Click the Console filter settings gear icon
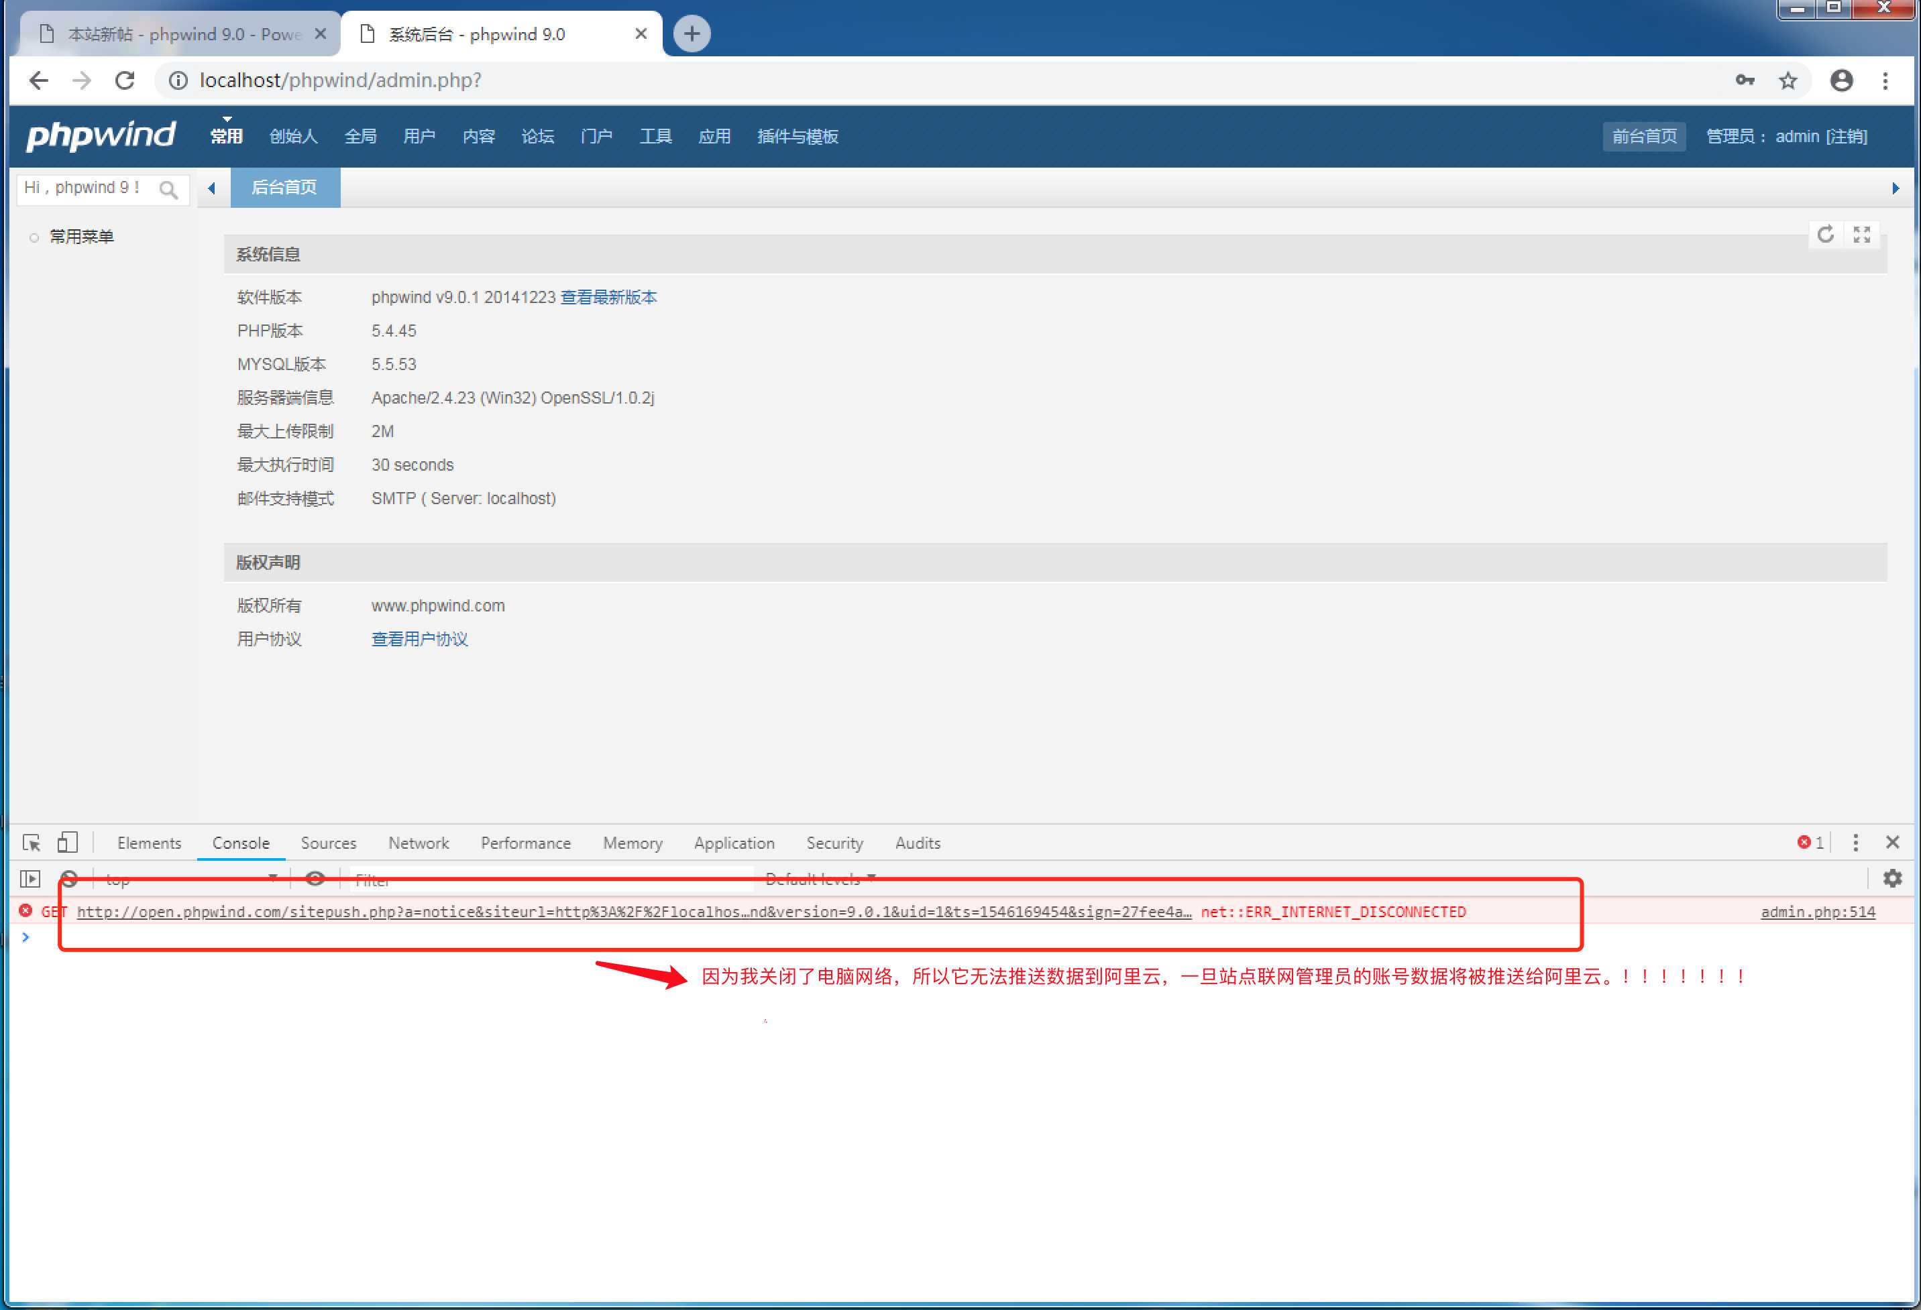 point(1891,878)
